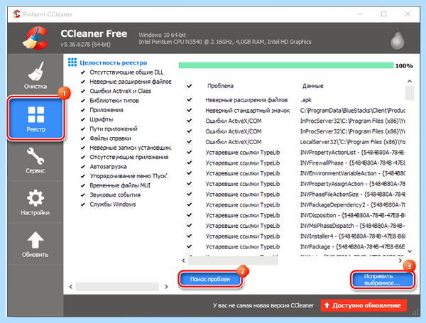
Task: Toggle Отсутствующие общие DLL check mark
Action: (83, 72)
